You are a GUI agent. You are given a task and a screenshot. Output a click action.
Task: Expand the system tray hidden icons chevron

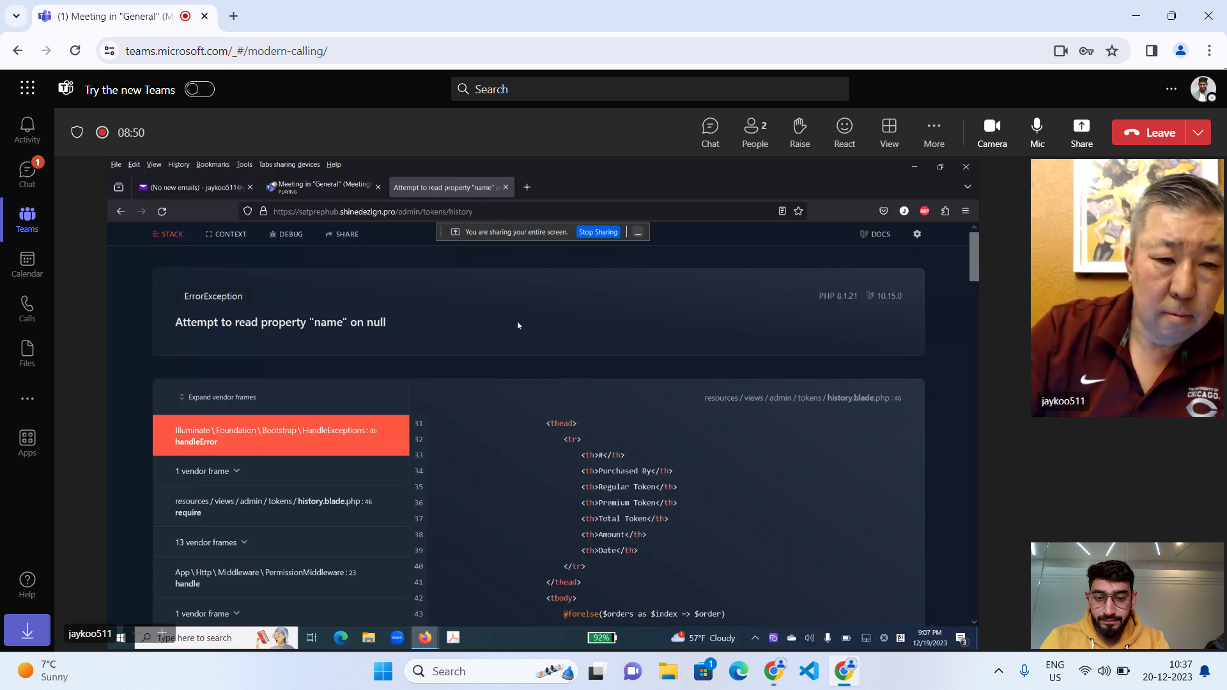click(x=998, y=671)
